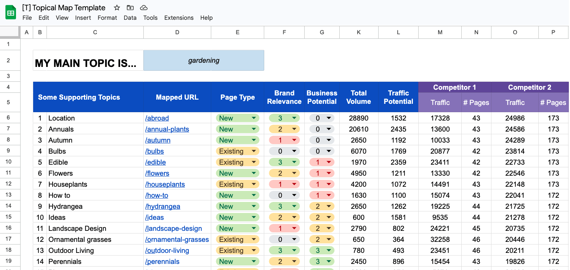Move spreadsheet to a folder
The image size is (570, 270).
130,7
